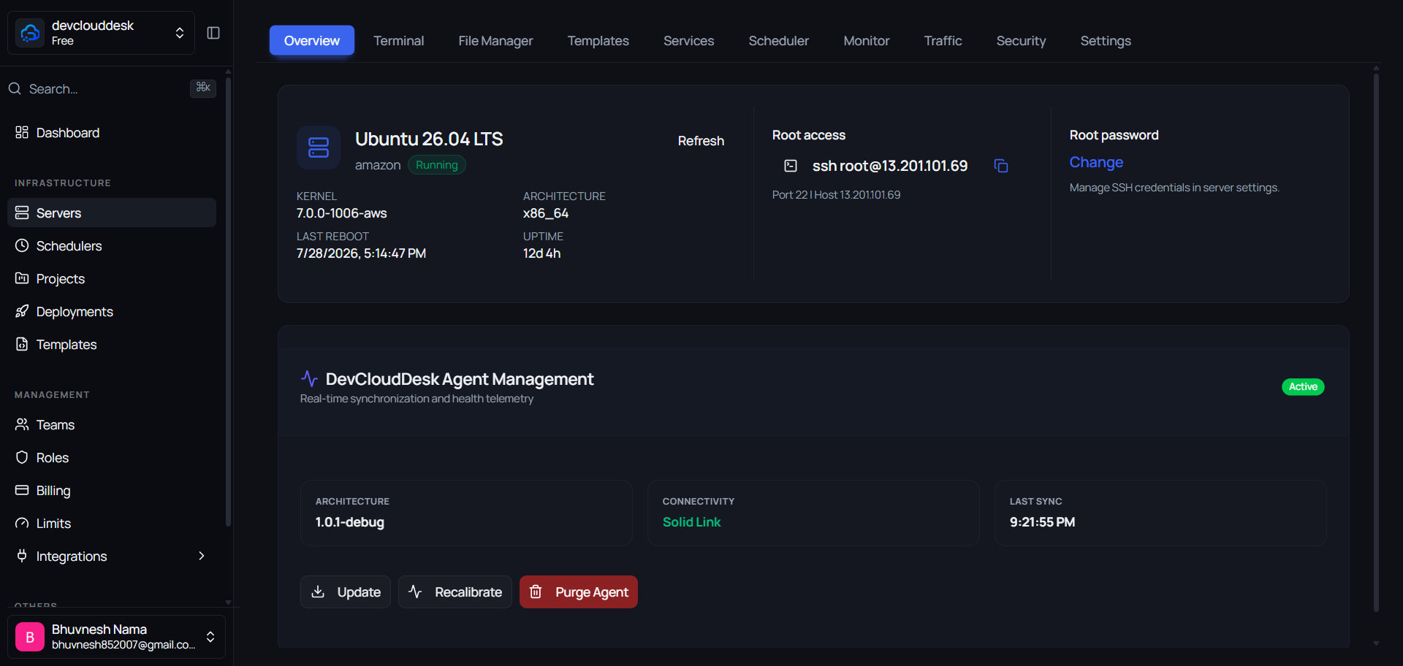Click the Teams people icon
The image size is (1403, 666).
(x=22, y=424)
